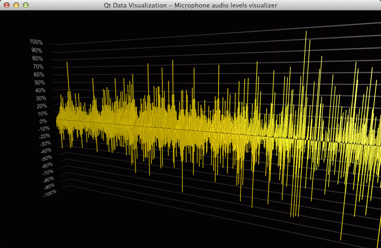The height and width of the screenshot is (248, 381).
Task: Click the tip of the tallest yellow spike
Action: pos(306,31)
